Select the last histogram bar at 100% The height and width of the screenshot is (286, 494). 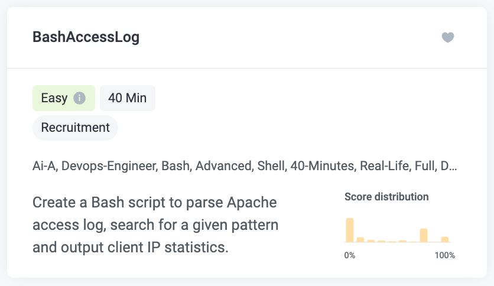pos(445,239)
